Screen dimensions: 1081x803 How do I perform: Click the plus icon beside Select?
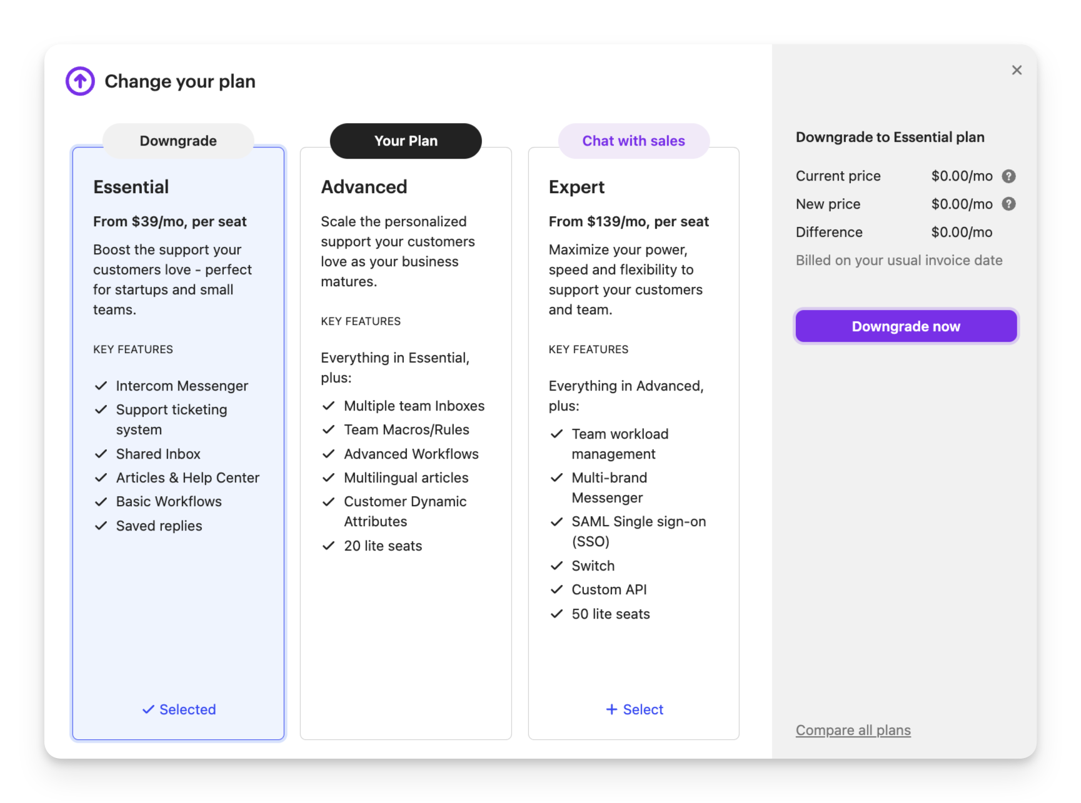coord(611,709)
